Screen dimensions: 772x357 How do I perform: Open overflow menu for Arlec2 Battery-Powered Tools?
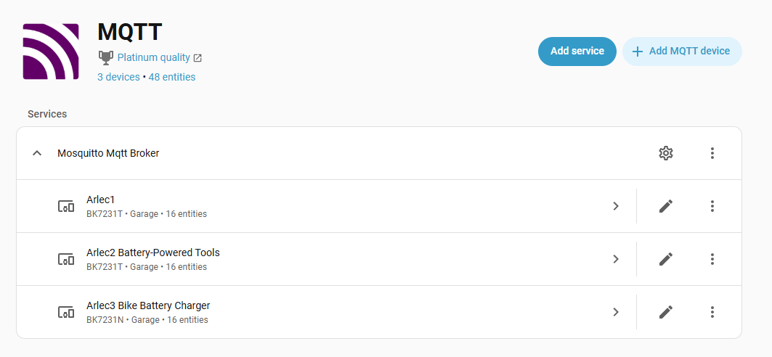(712, 259)
